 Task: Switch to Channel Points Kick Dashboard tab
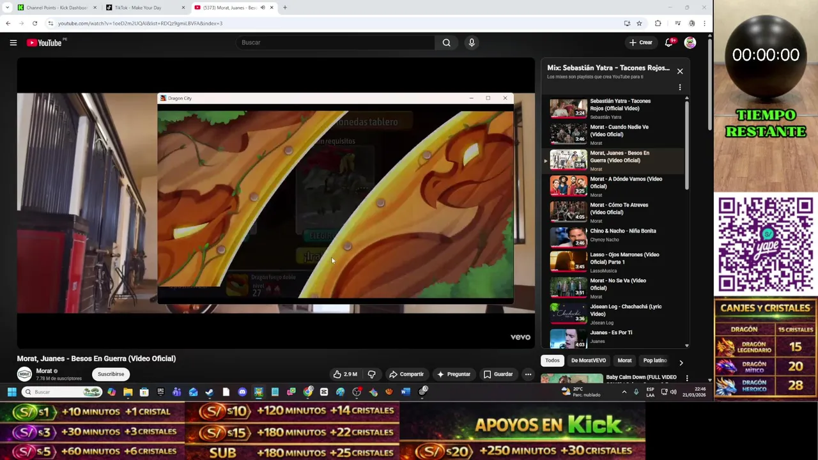(x=58, y=8)
